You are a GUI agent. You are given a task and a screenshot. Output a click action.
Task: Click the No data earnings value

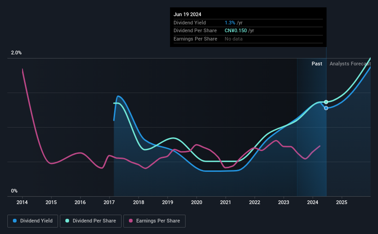click(x=233, y=39)
